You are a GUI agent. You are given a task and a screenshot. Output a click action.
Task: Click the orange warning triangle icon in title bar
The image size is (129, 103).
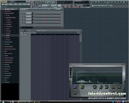32,1
